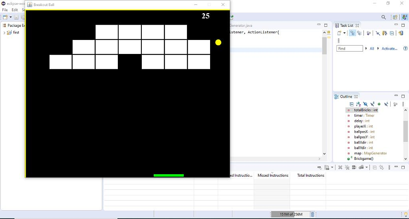Click the Java icon in Breakout Ball title bar
This screenshot has width=409, height=219.
[30, 5]
